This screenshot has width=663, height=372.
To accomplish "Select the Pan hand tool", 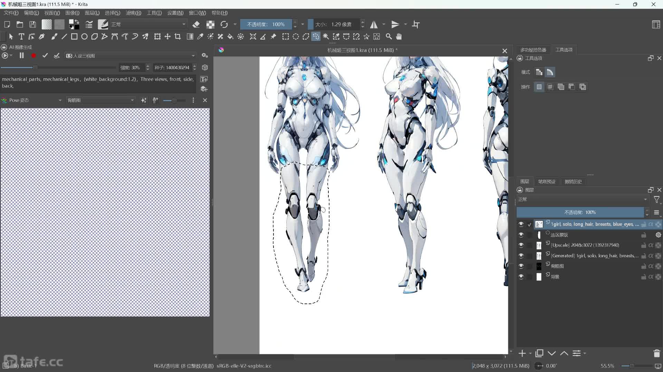I will click(x=399, y=37).
